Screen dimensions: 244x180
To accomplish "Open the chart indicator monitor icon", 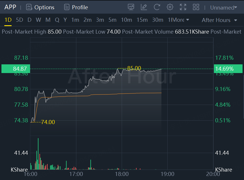I will click(131, 7).
